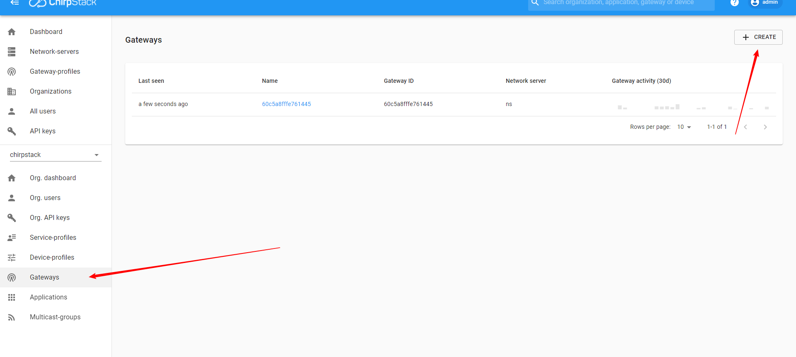Click the Gateway ID cell value 60c5a8fffe761445
Screen dimensions: 796x357
[408, 104]
